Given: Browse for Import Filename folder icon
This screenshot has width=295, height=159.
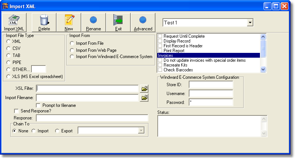Looking at the screenshot, I should (x=144, y=98).
